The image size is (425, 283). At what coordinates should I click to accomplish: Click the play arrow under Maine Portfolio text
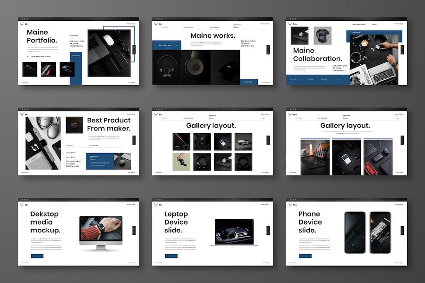(x=27, y=56)
